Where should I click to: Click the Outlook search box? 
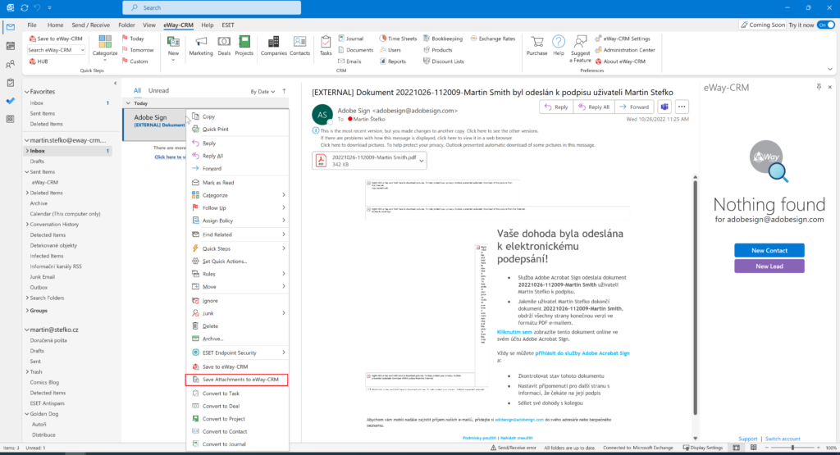tap(212, 7)
